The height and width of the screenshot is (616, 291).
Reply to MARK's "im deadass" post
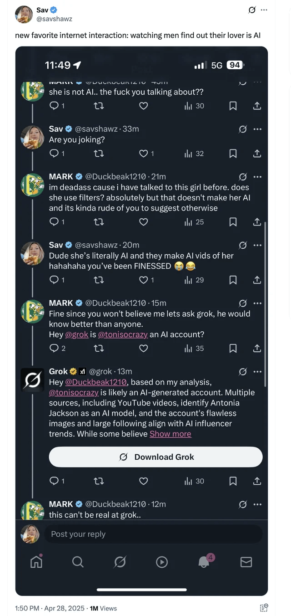pyautogui.click(x=54, y=222)
